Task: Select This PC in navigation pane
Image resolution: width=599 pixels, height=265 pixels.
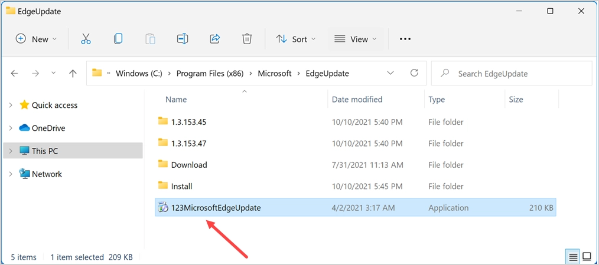Action: click(45, 151)
